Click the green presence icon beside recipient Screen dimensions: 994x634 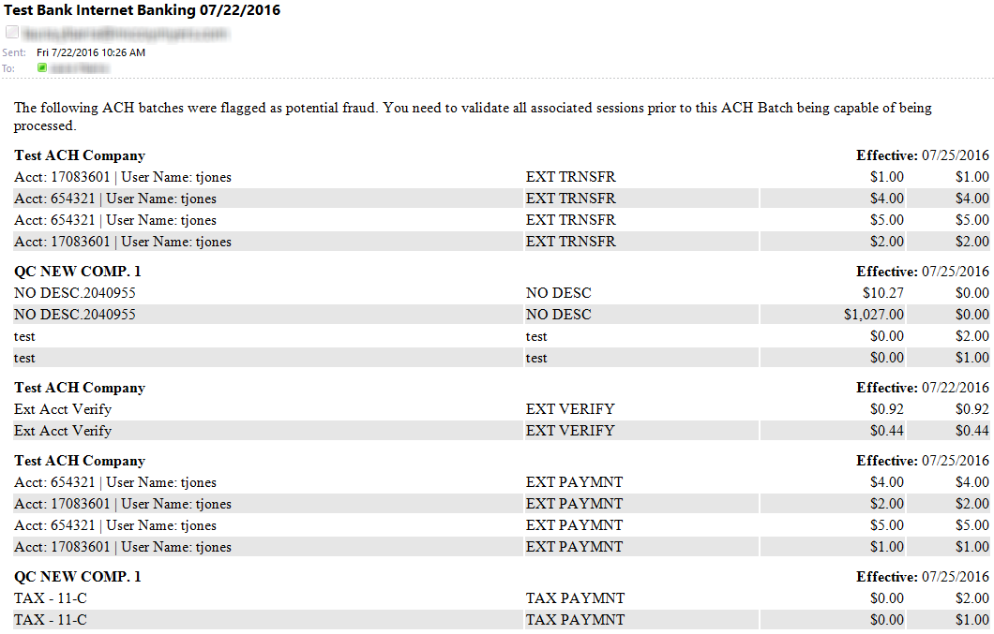click(x=42, y=68)
